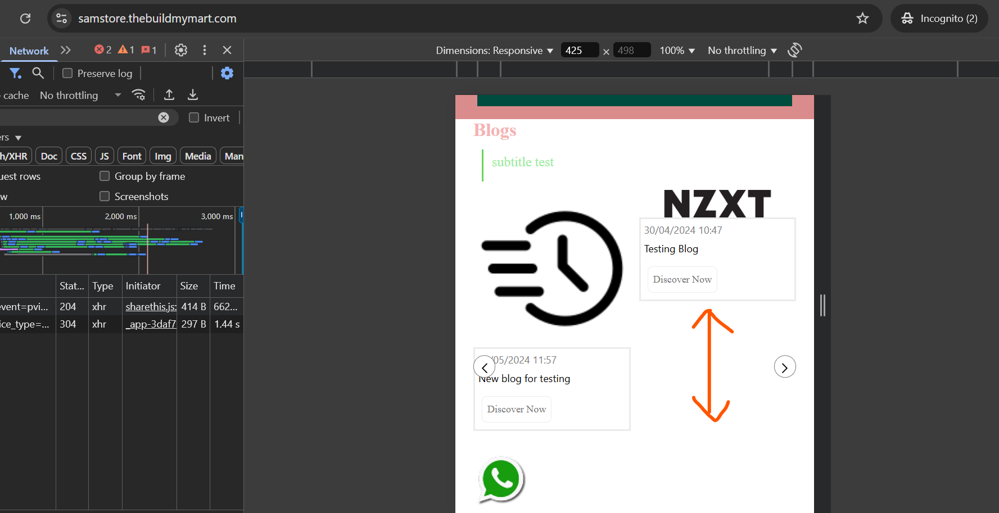
Task: Open the WhatsApp chat icon
Action: [x=501, y=479]
